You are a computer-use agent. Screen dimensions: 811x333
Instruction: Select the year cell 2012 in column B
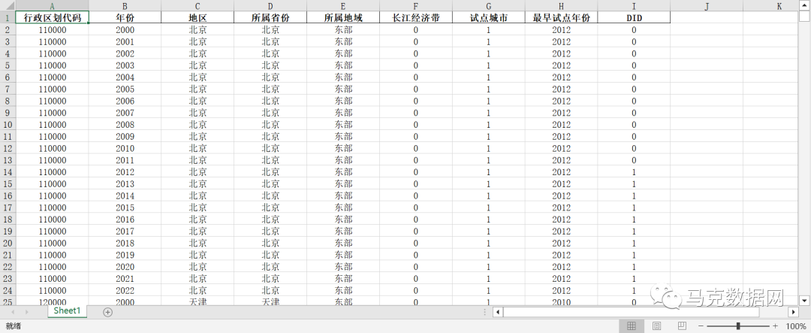click(x=125, y=172)
